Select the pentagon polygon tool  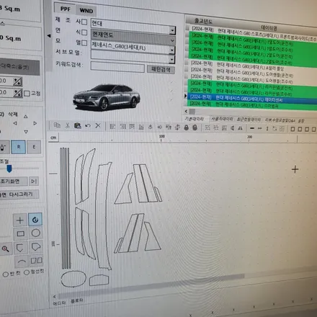20,247
